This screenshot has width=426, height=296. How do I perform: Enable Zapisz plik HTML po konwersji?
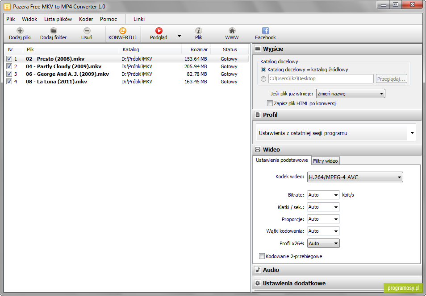[x=270, y=103]
